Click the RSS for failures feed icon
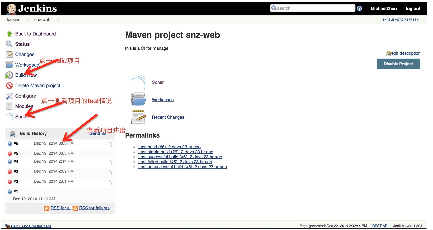Viewport: 433px width, 230px height. [x=75, y=208]
